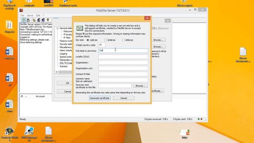
Task: Open the ? help menu
Action: pyautogui.click(x=43, y=15)
